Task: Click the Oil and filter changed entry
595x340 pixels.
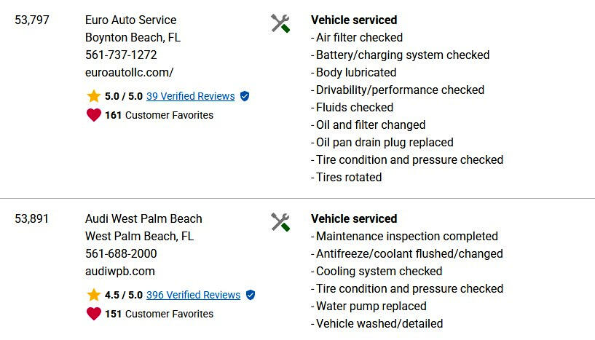Action: point(371,125)
